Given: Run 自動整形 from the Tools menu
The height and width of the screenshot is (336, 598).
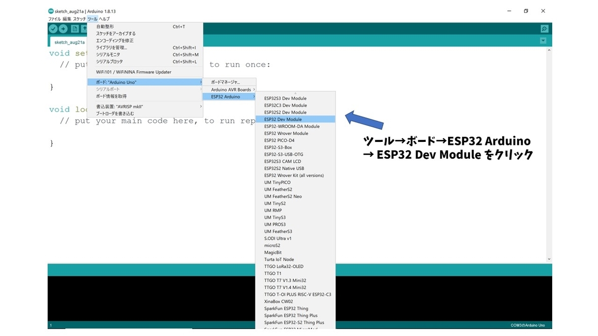Looking at the screenshot, I should pyautogui.click(x=105, y=26).
